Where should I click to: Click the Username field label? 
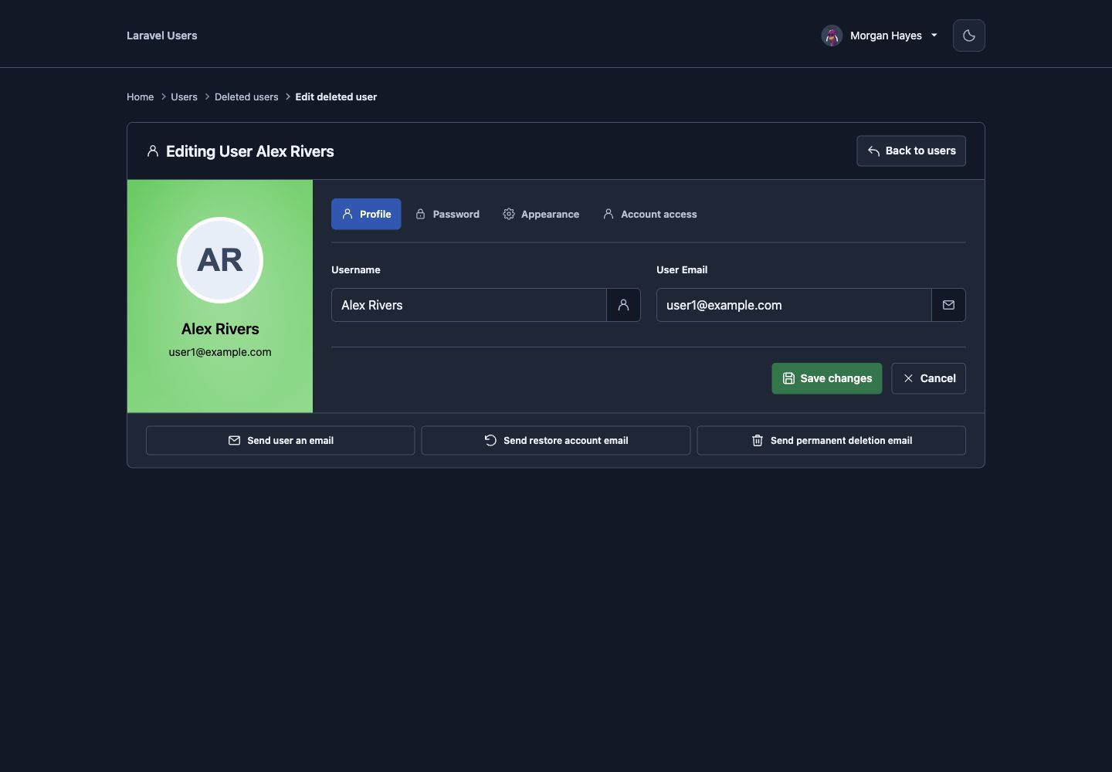(x=355, y=269)
